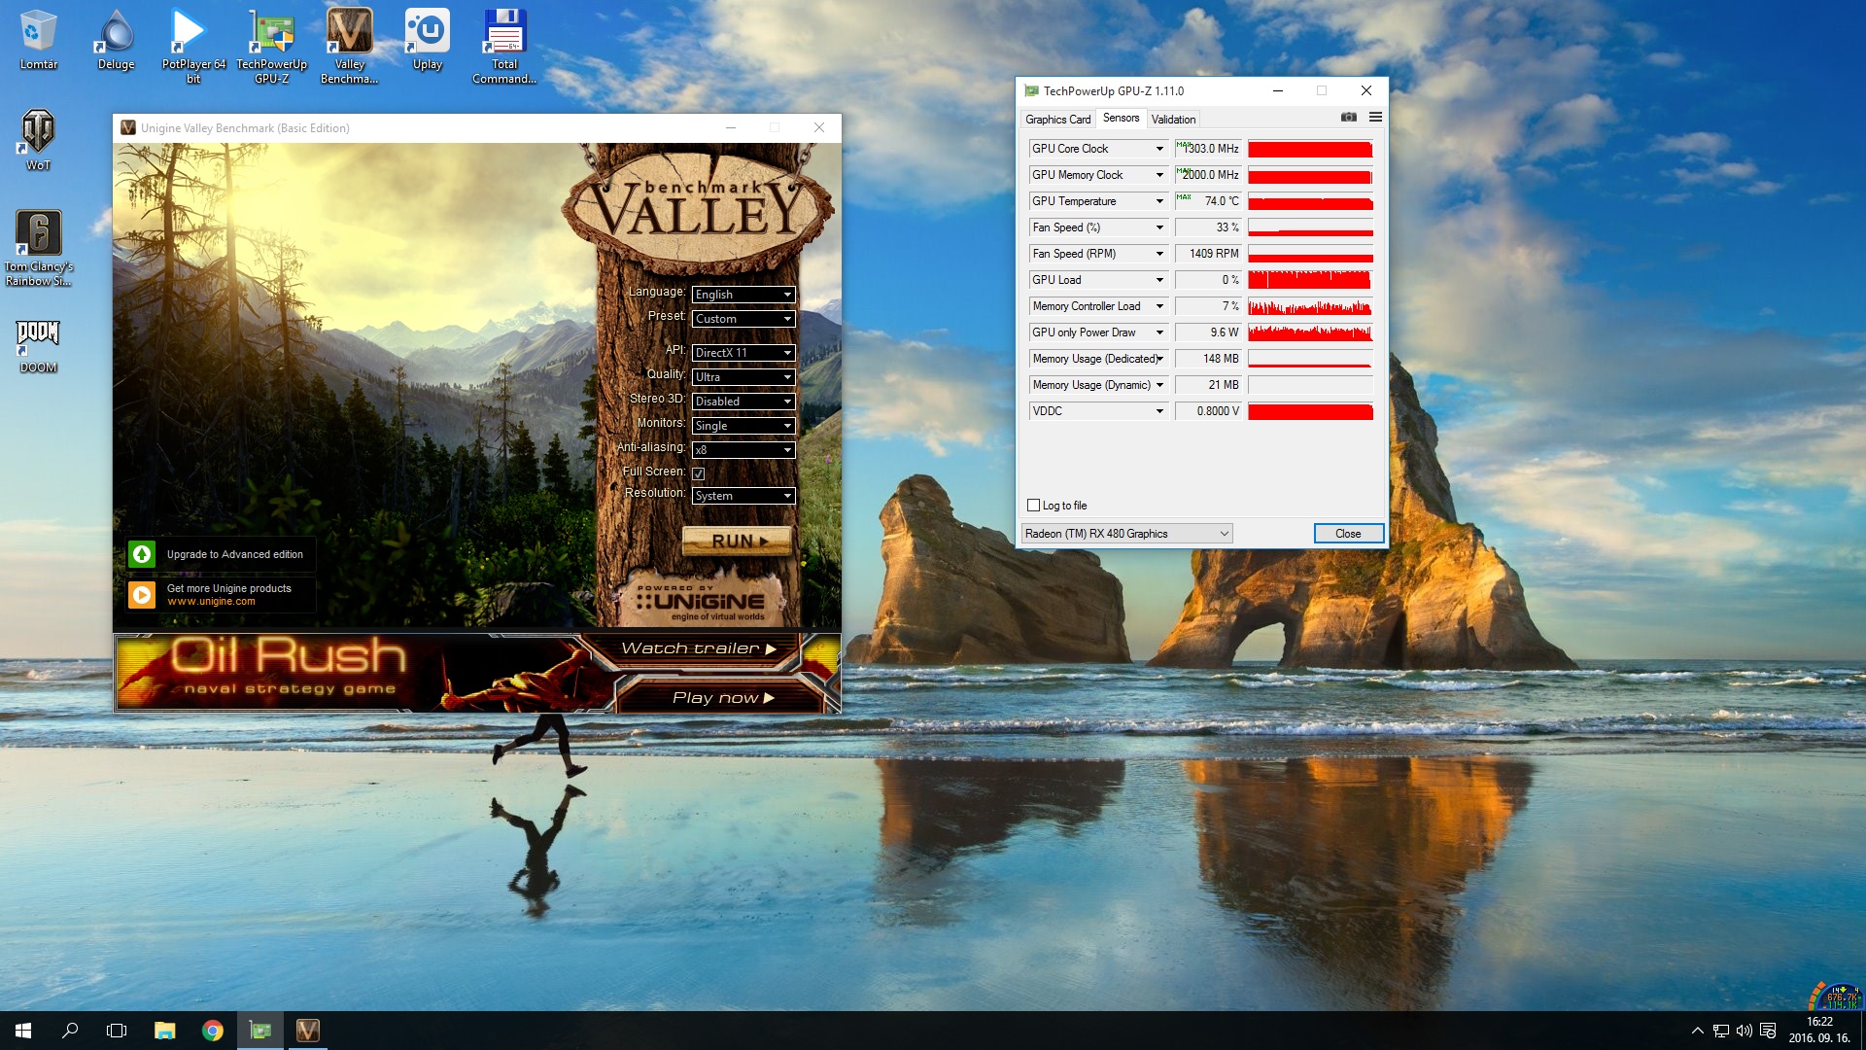The width and height of the screenshot is (1866, 1050).
Task: Open the Resolution dropdown set to System
Action: coord(743,496)
